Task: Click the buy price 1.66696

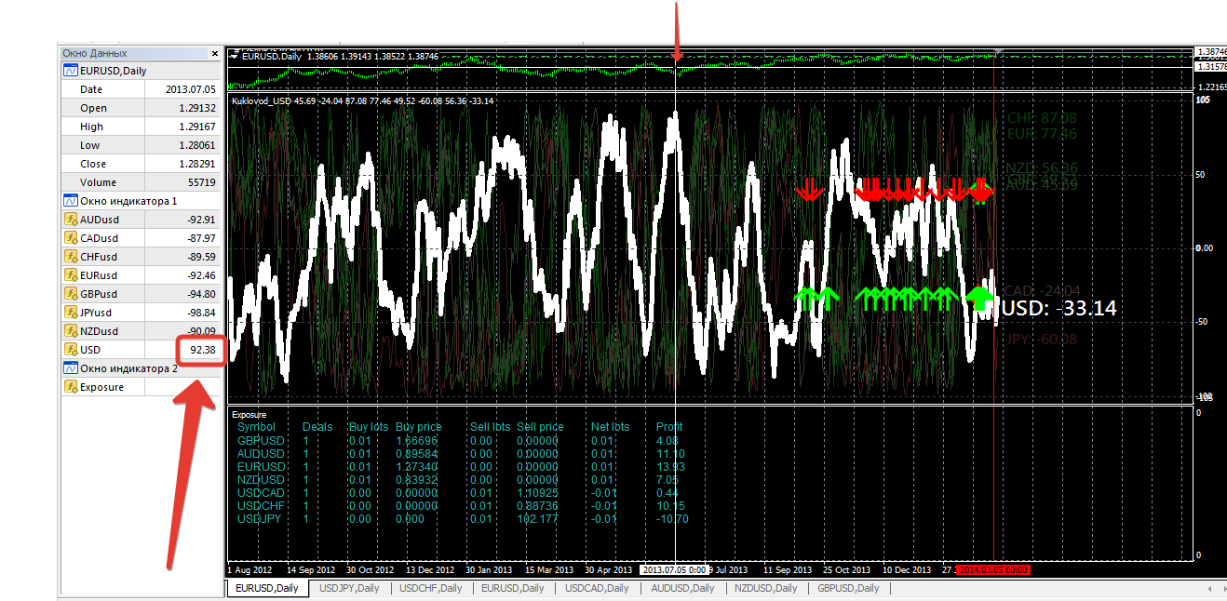Action: pos(416,440)
